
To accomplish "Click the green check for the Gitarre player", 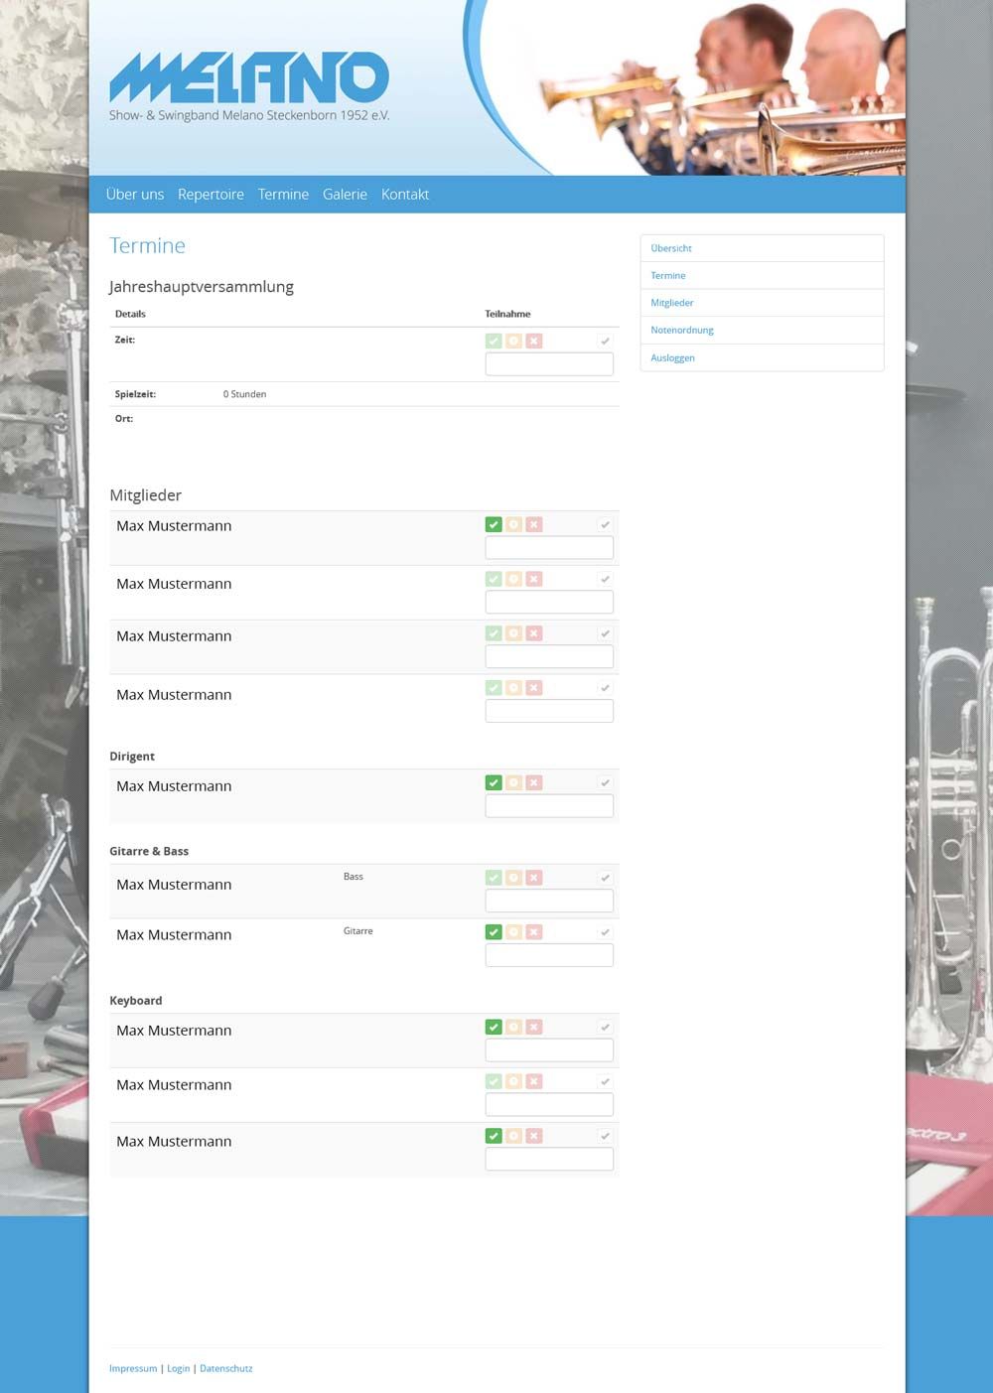I will (494, 932).
